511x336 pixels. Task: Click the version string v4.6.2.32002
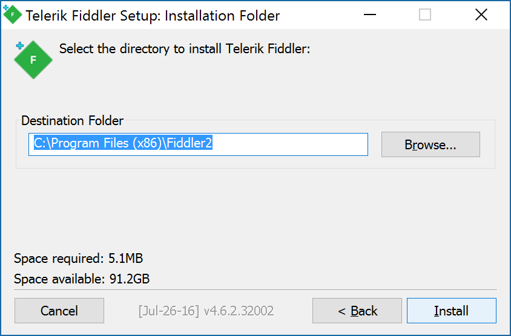coord(239,311)
